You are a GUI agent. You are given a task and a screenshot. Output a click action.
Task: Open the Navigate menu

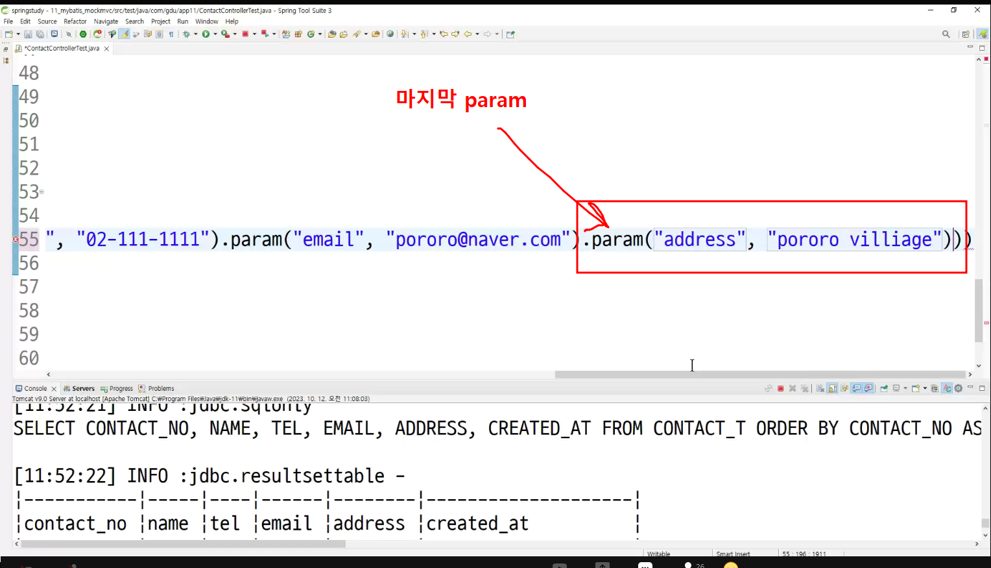pos(106,21)
